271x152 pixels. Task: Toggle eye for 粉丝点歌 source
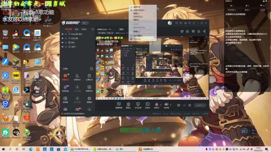click(62, 38)
